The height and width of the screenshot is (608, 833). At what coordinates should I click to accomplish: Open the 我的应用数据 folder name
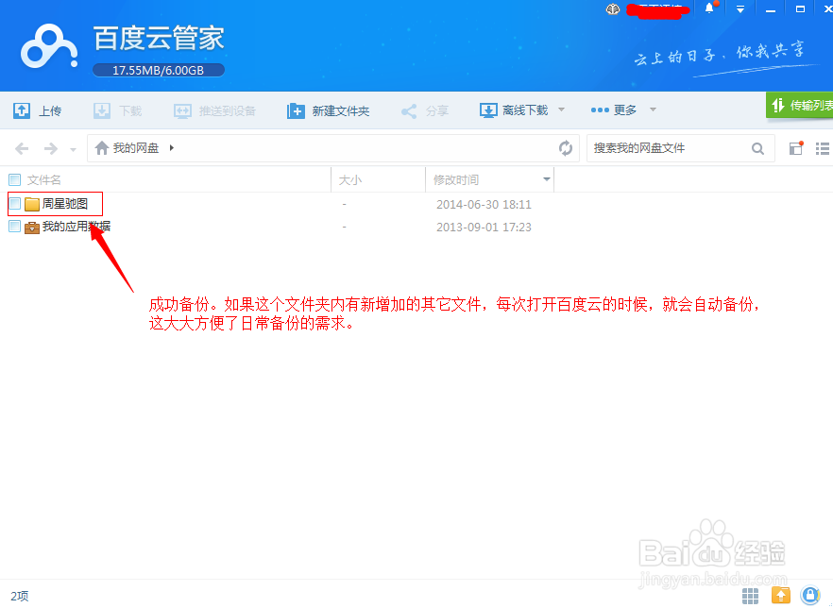coord(76,227)
